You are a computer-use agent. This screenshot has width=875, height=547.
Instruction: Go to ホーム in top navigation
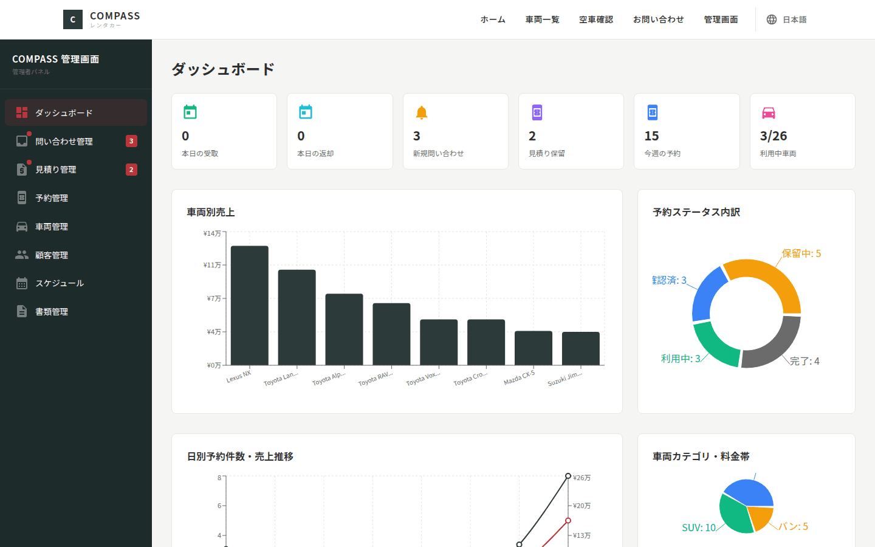tap(493, 19)
